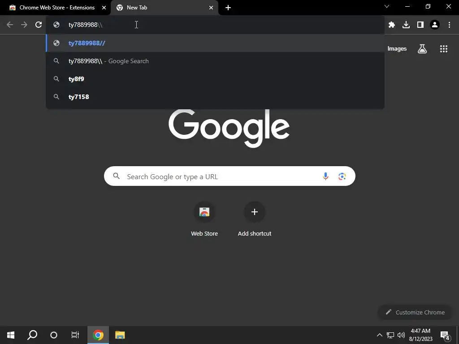The width and height of the screenshot is (459, 344).
Task: Open the Images link
Action: [397, 48]
